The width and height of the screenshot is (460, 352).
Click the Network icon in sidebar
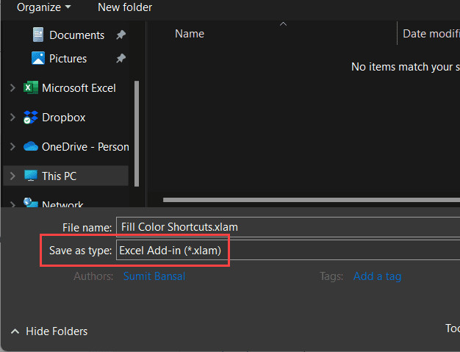(x=30, y=205)
